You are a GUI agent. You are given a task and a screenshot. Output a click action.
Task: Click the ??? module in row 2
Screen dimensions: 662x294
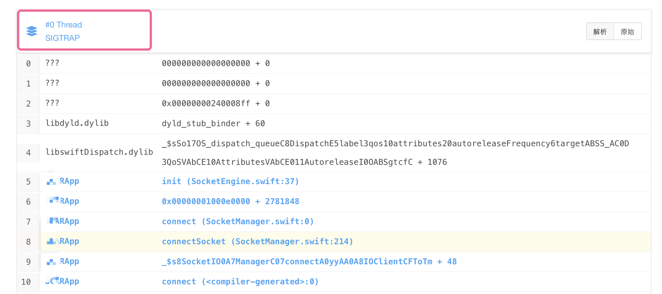coord(52,103)
